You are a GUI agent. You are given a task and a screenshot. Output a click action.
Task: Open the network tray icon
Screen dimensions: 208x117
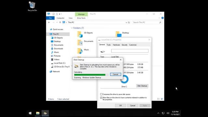163,113
